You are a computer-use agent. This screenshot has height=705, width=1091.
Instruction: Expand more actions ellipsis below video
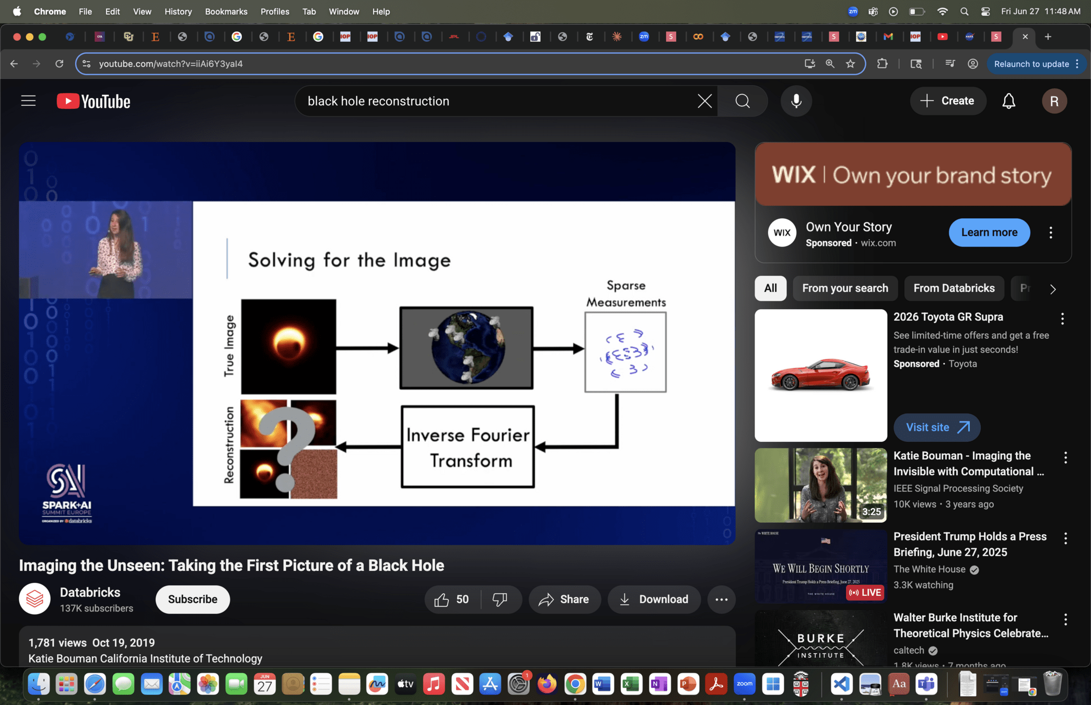pyautogui.click(x=721, y=599)
